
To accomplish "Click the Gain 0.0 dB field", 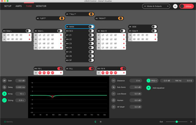I will click(x=21, y=81).
